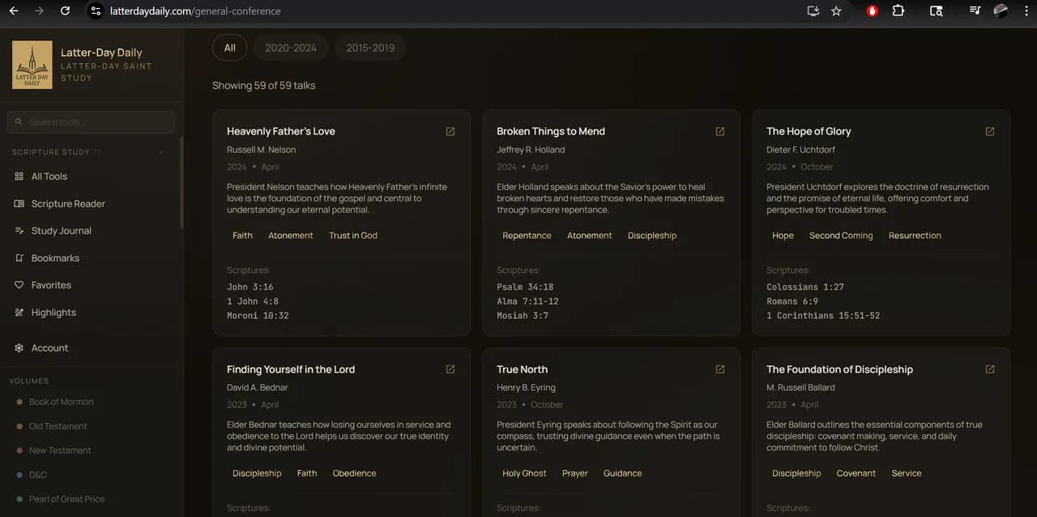View site information icon in address bar
This screenshot has width=1037, height=517.
96,11
